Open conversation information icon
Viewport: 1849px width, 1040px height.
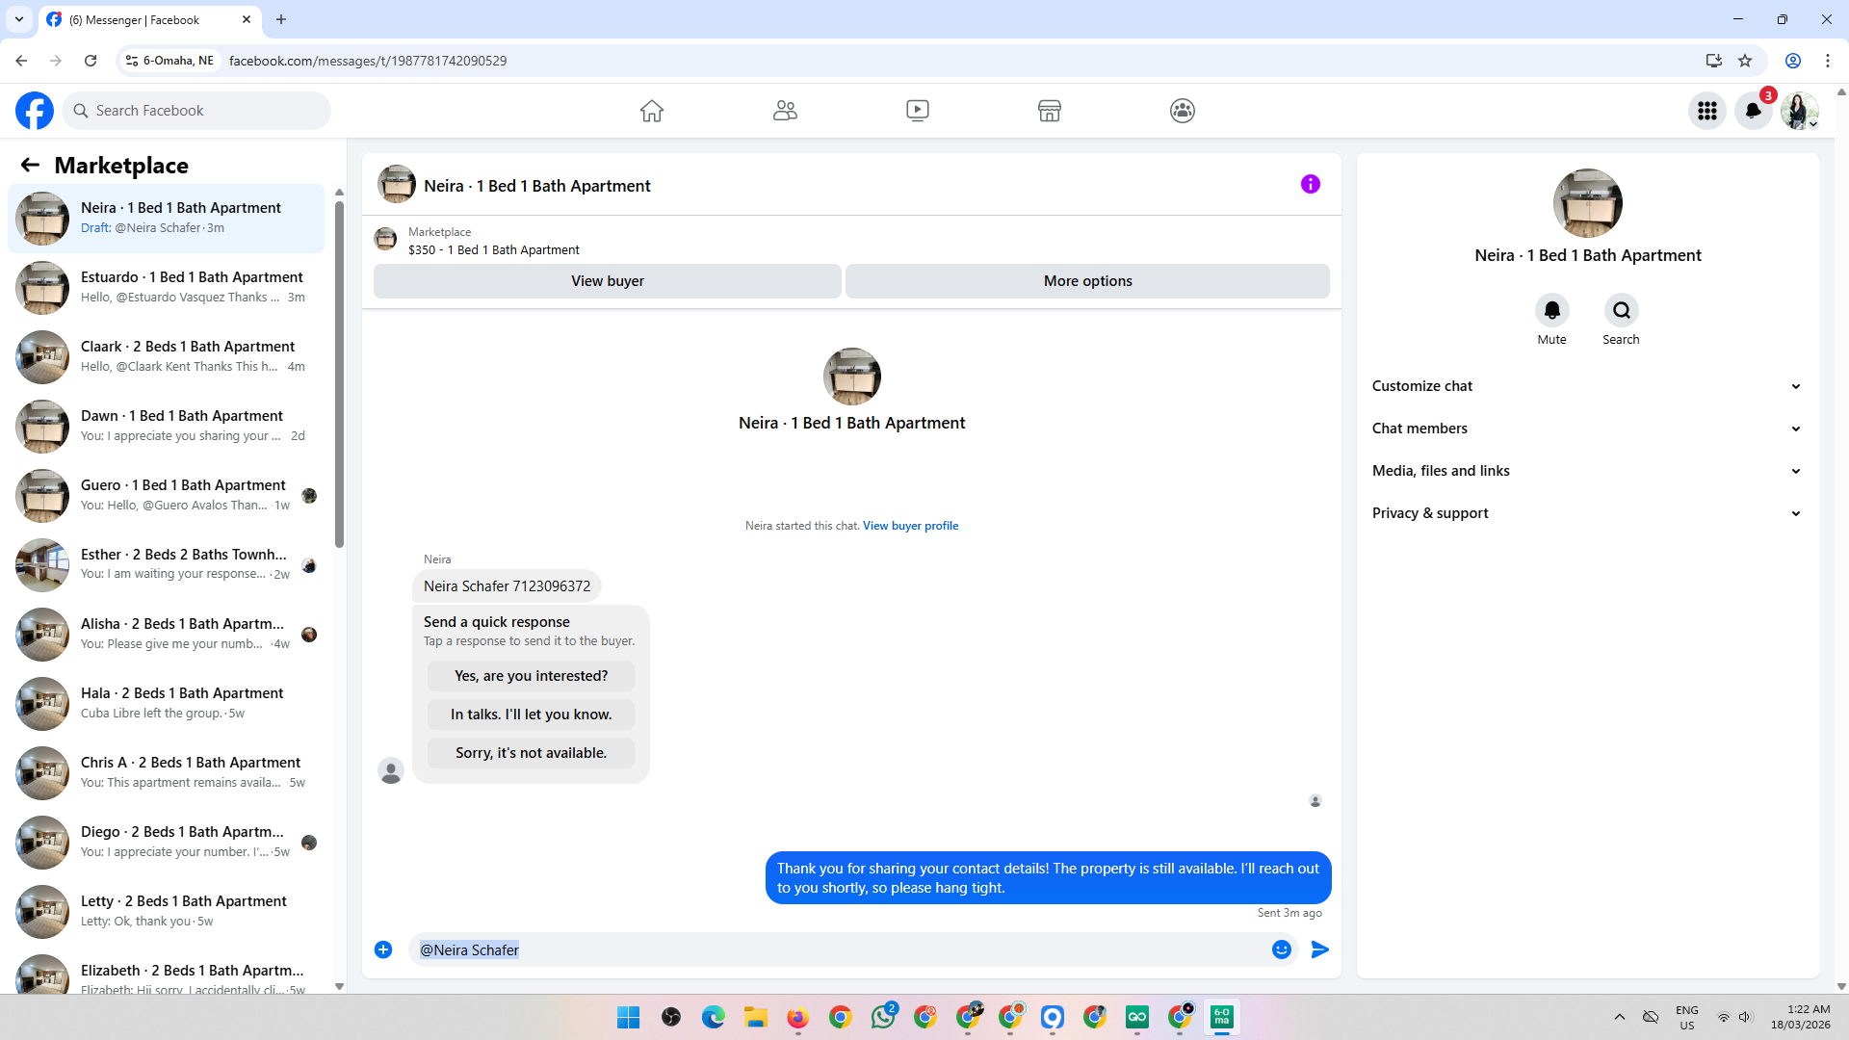click(x=1311, y=184)
